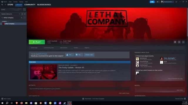Image resolution: width=188 pixels, height=105 pixels.
Task: Switch to the STORE tab
Action: pyautogui.click(x=10, y=5)
